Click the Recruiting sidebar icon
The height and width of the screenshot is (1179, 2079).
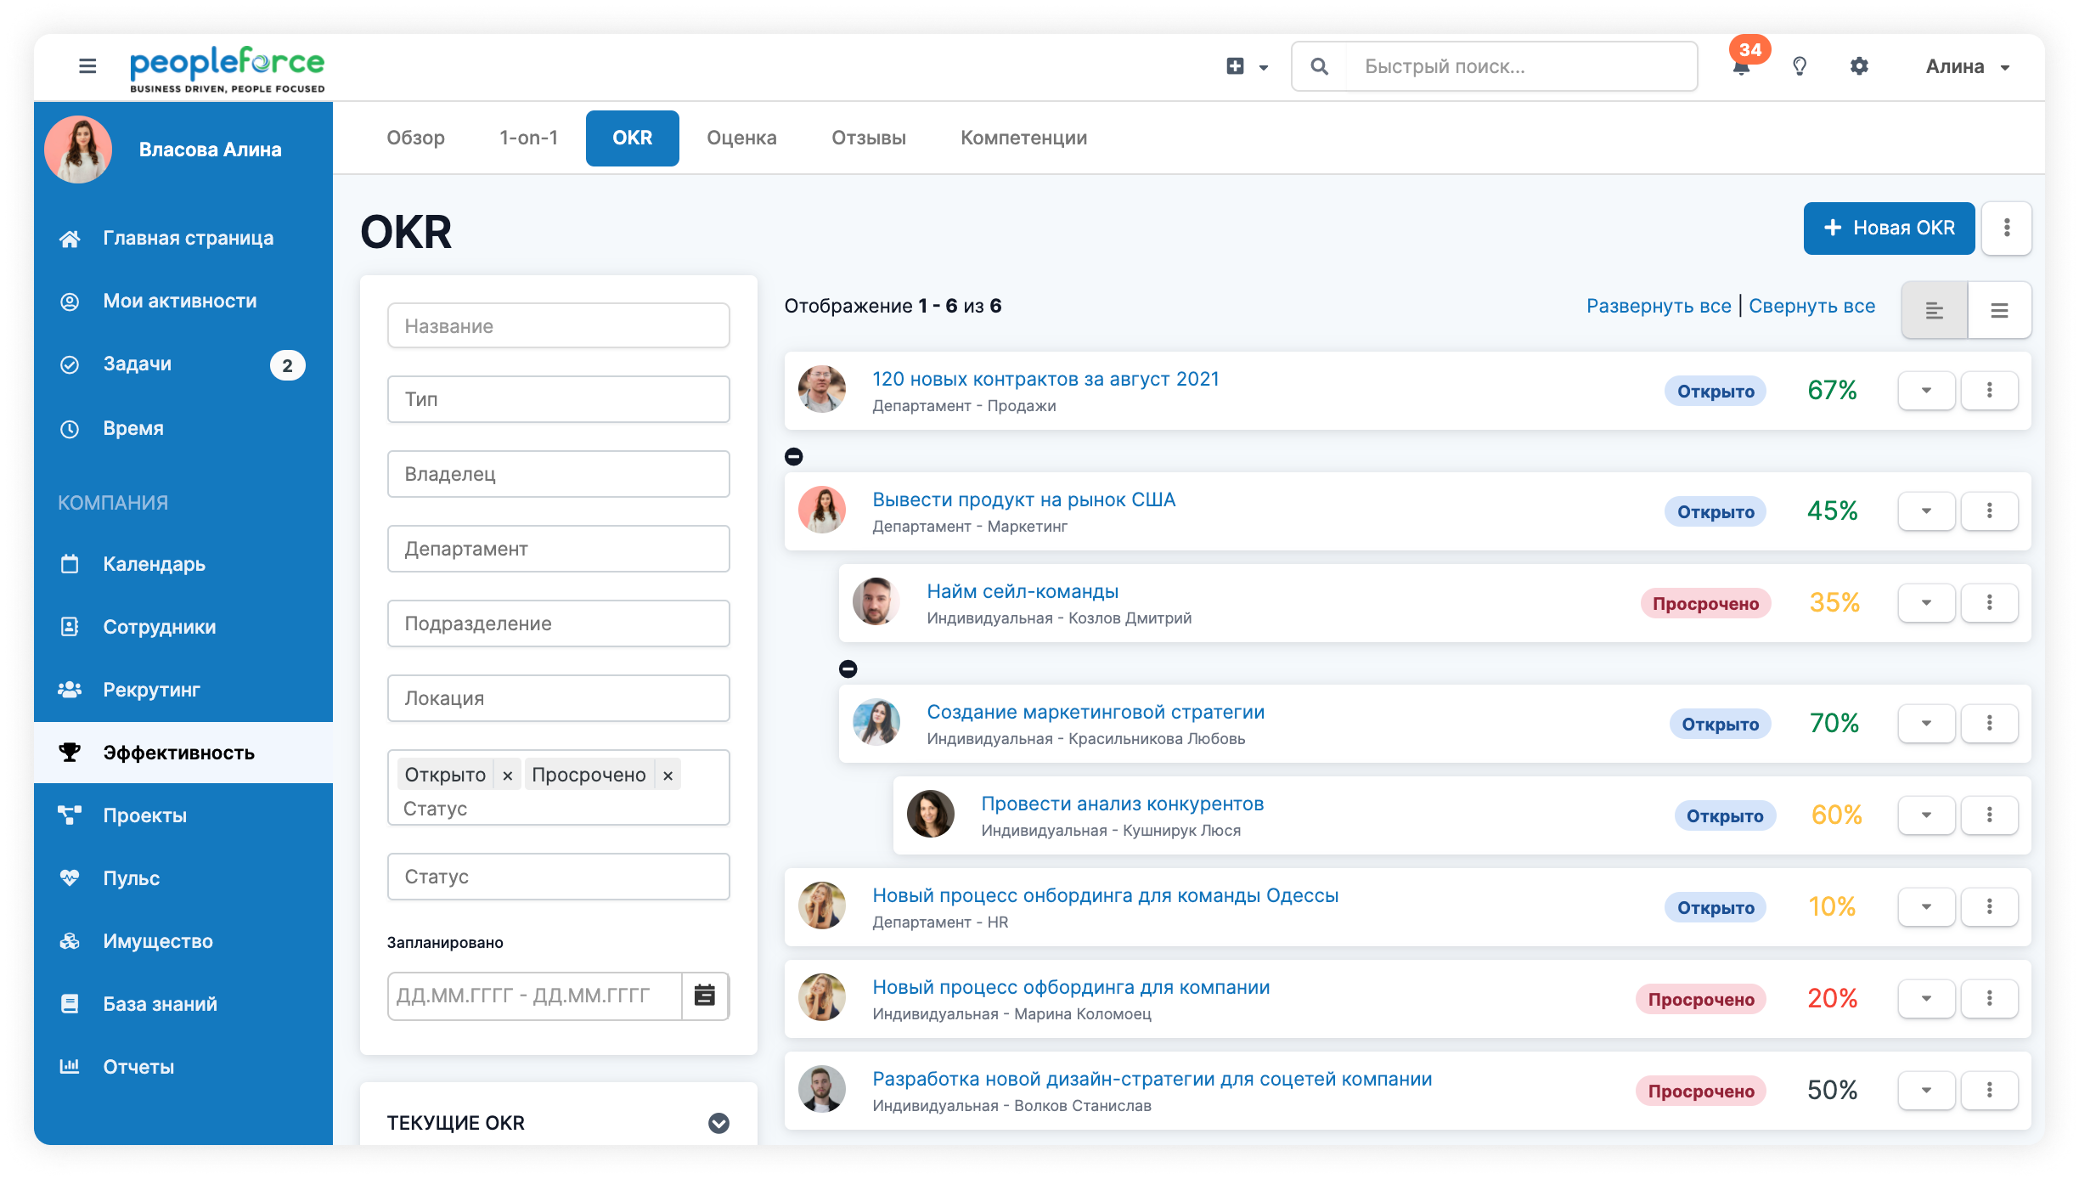[x=70, y=690]
